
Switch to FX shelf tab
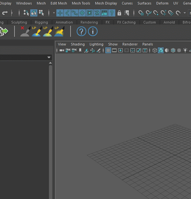(108, 22)
